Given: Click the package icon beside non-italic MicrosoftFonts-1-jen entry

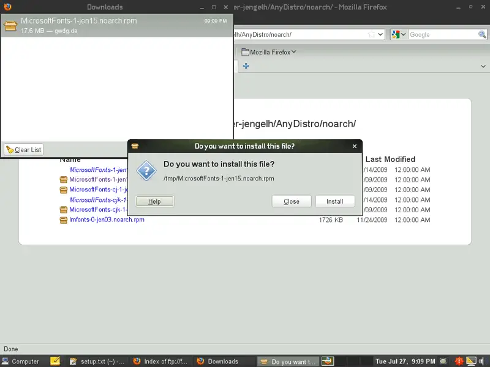Looking at the screenshot, I should (x=64, y=180).
